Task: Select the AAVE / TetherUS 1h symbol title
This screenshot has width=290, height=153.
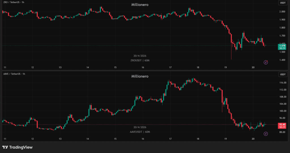Action: pyautogui.click(x=14, y=74)
